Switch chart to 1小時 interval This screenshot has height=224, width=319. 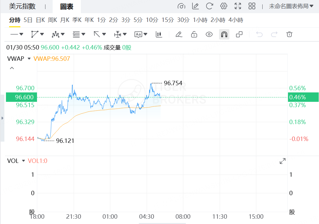(200, 20)
